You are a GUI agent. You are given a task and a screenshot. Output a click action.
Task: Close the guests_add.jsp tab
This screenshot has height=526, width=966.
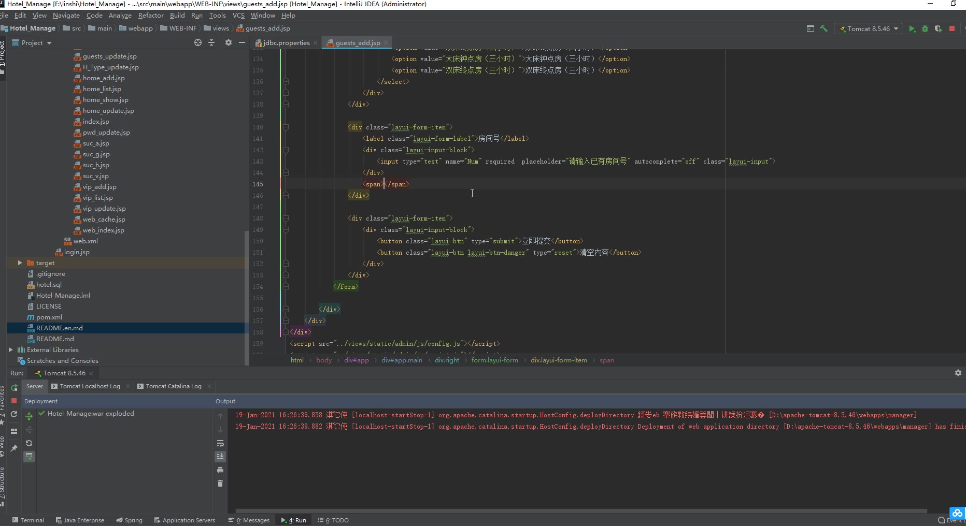coord(386,43)
